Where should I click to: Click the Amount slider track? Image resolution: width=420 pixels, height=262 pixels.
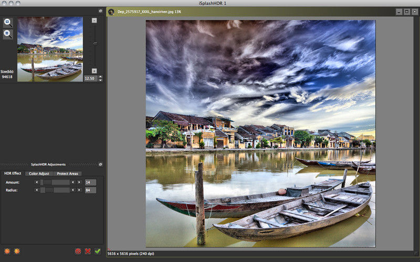click(x=55, y=182)
